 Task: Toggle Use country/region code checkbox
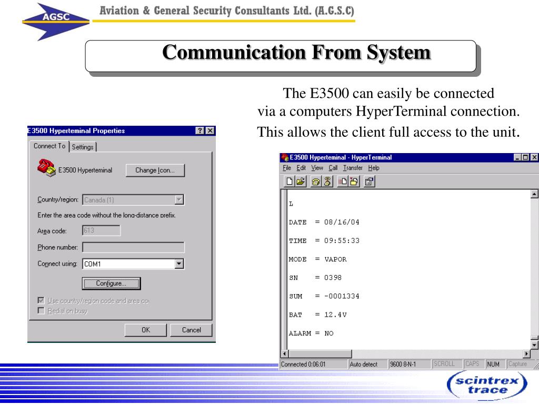pyautogui.click(x=41, y=300)
